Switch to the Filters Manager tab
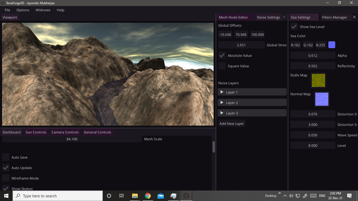The image size is (358, 201). coord(334,17)
